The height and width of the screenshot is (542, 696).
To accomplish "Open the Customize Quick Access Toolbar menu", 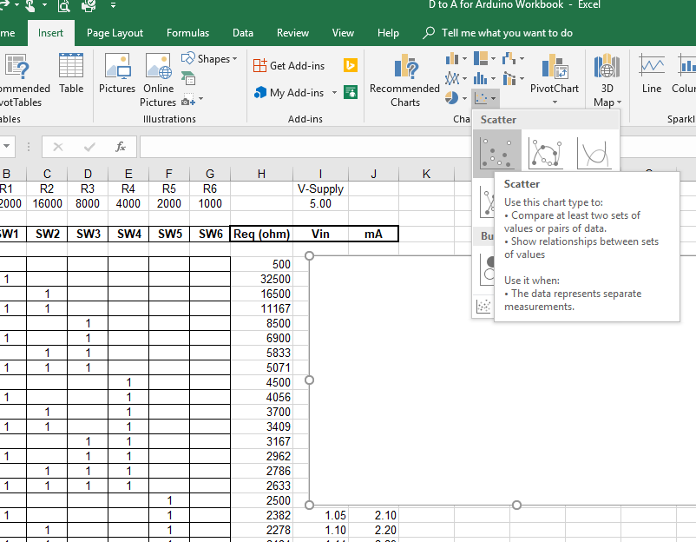I will (114, 7).
